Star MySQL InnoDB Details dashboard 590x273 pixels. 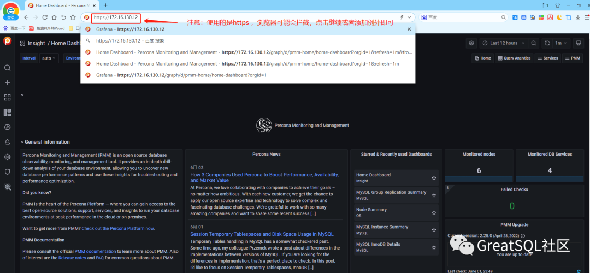(434, 247)
